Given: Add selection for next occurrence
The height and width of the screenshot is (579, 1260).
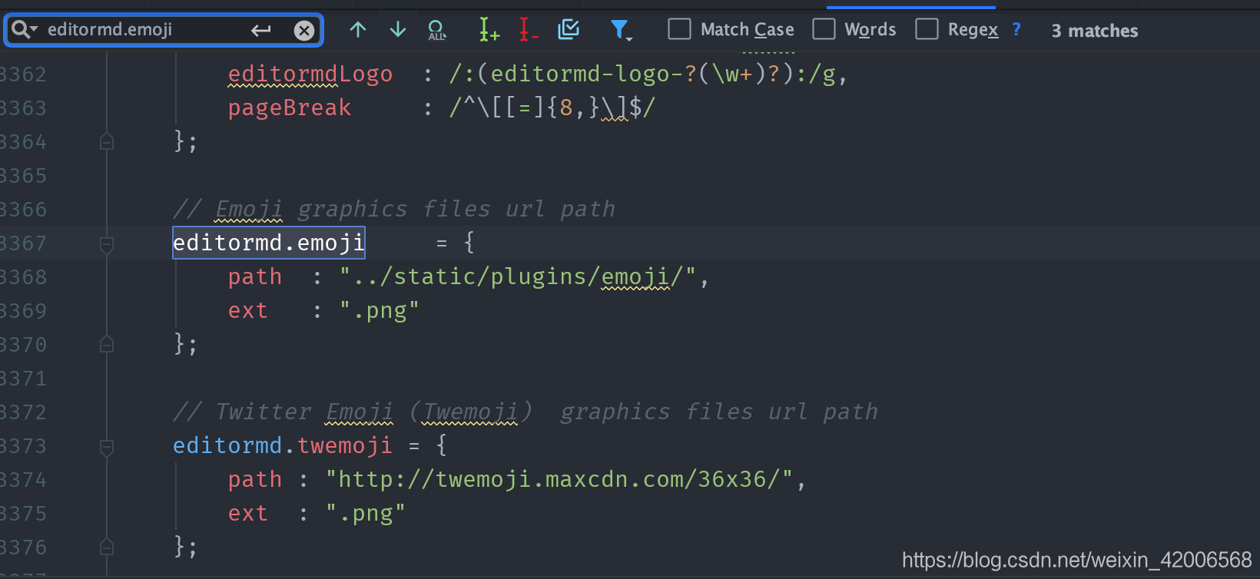Looking at the screenshot, I should [489, 30].
